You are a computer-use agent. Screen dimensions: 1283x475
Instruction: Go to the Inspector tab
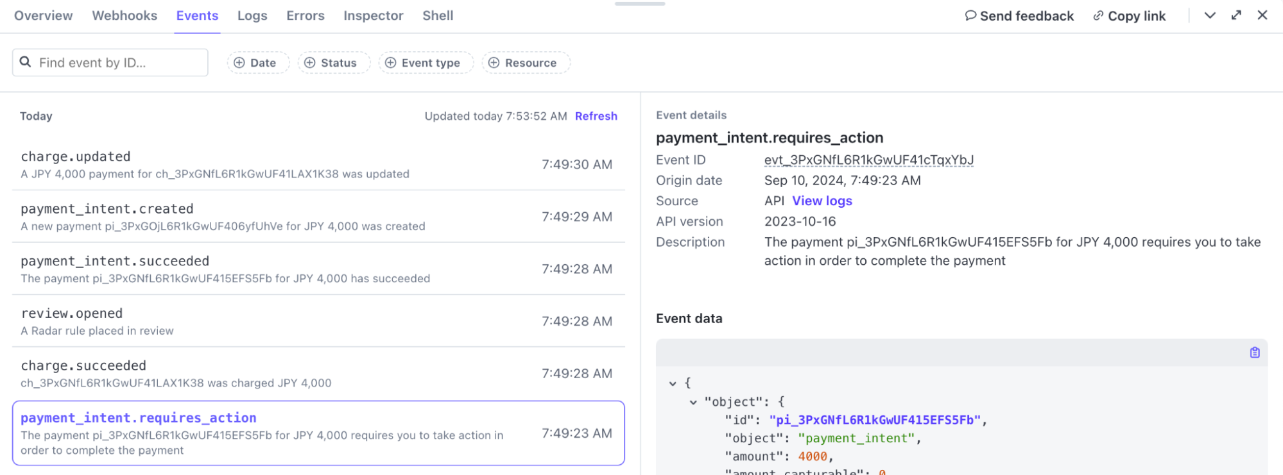[373, 15]
